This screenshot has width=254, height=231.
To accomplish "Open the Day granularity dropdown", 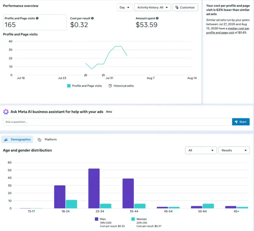I will 124,8.
